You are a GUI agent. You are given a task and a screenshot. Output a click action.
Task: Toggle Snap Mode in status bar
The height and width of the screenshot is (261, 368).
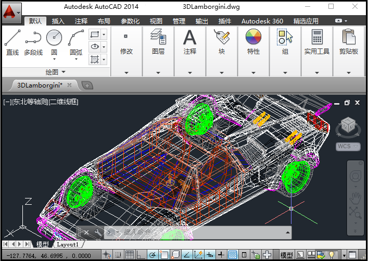pos(118,255)
